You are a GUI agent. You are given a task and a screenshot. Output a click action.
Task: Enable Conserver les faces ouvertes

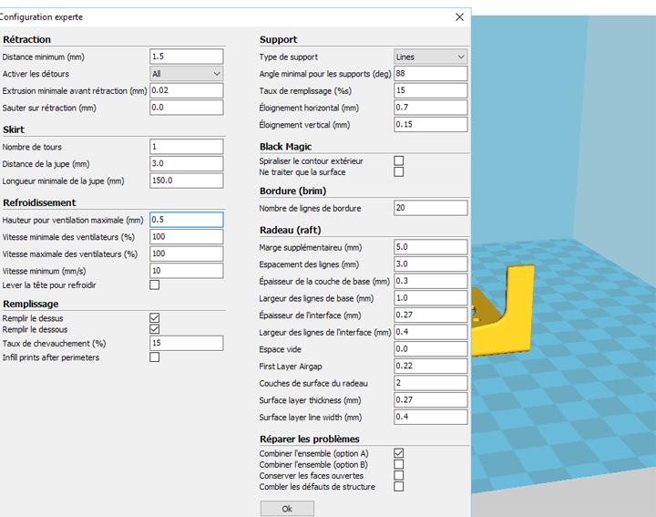(399, 476)
